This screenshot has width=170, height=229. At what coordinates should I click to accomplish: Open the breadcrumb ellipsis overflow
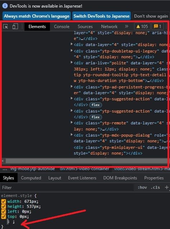5,169
